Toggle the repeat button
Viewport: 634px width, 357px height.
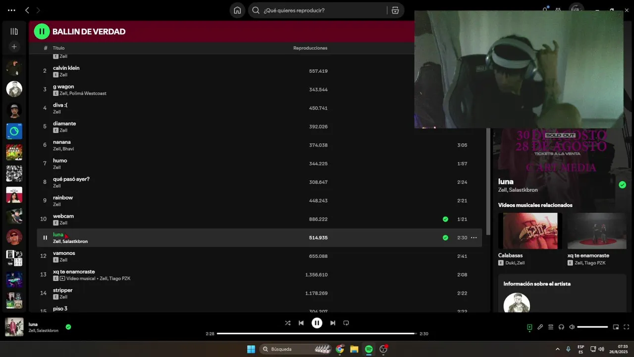[346, 323]
